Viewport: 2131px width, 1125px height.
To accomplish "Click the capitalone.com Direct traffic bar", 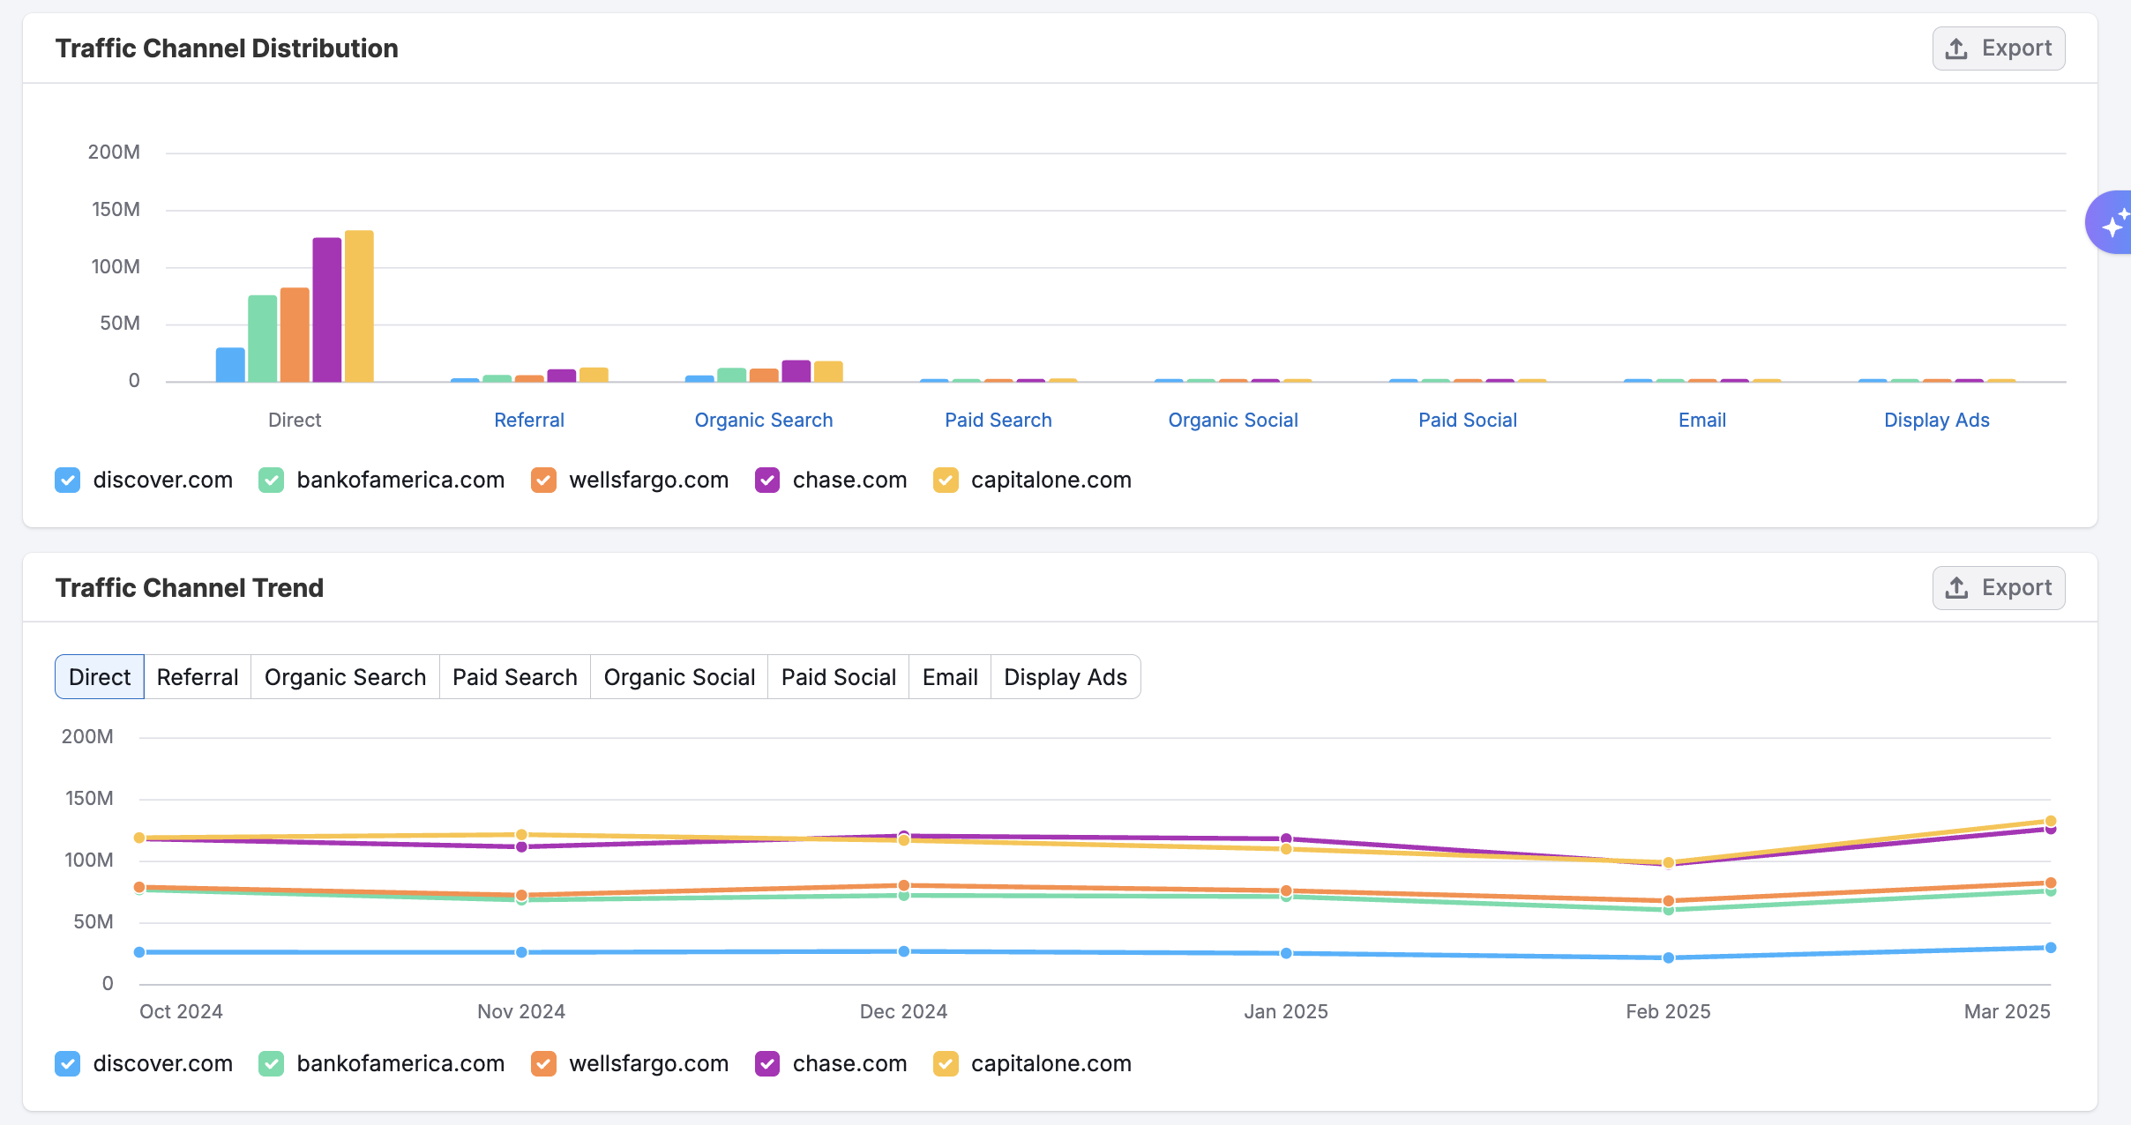I will click(359, 307).
